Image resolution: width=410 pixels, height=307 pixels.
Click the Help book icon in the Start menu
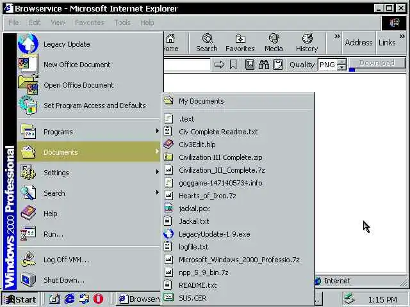click(x=28, y=213)
